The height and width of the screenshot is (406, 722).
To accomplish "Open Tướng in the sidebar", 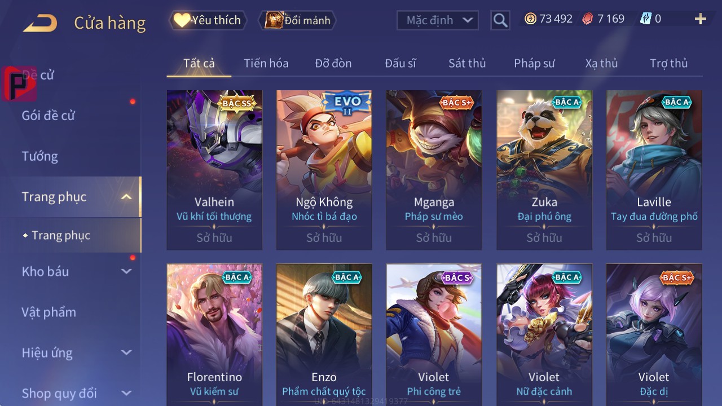I will (39, 156).
